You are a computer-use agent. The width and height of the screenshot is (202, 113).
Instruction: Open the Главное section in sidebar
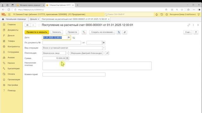tap(11, 24)
